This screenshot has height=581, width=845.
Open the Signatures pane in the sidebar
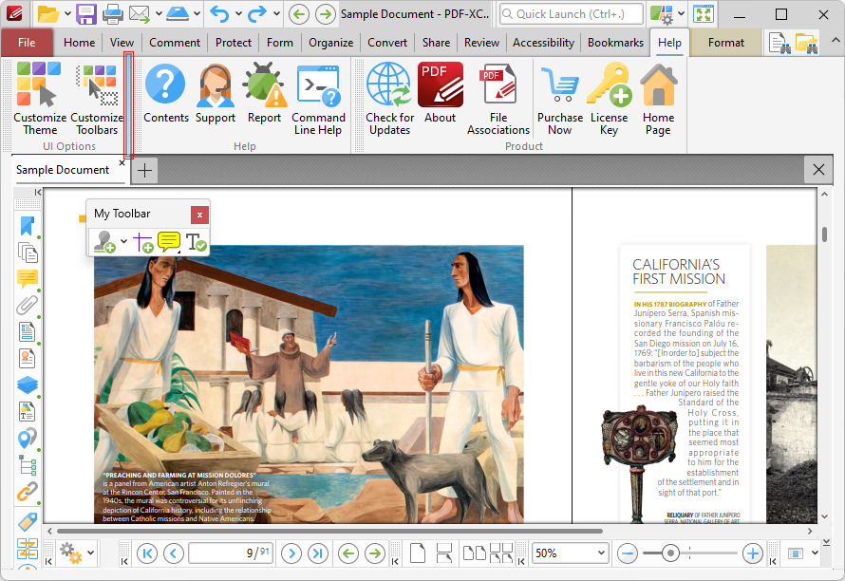(x=27, y=359)
